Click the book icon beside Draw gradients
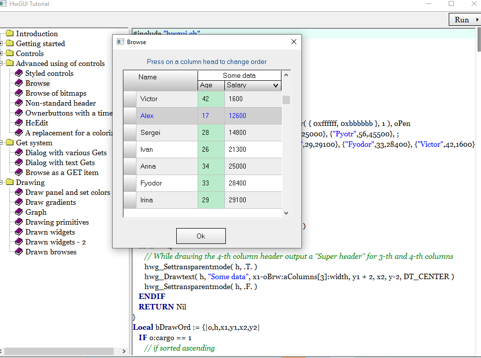This screenshot has height=358, width=481. click(19, 202)
